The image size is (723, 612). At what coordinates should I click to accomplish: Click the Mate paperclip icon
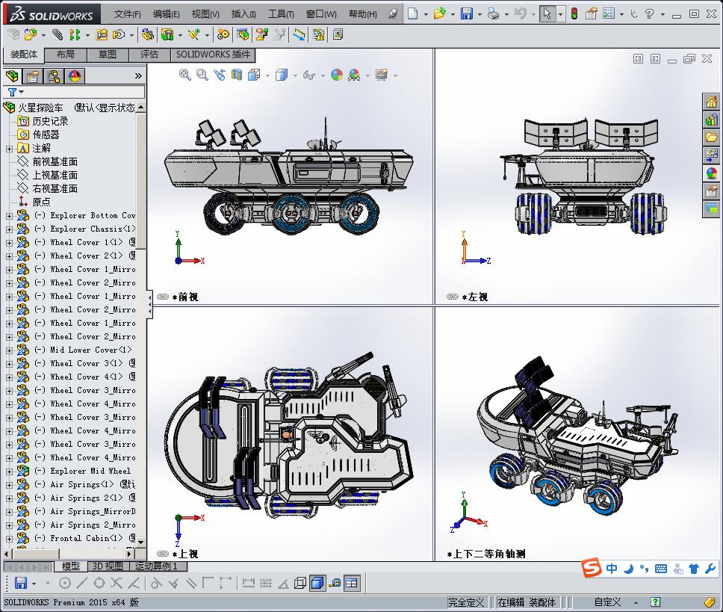58,34
